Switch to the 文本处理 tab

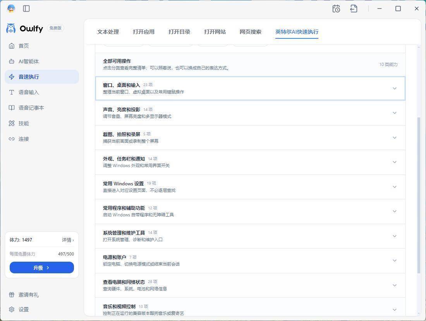108,32
